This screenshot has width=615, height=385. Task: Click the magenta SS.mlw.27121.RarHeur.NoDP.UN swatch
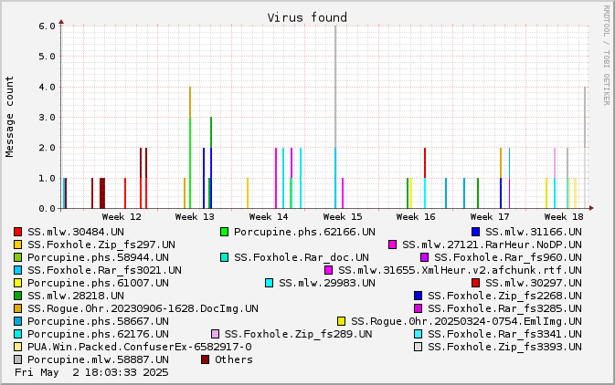(392, 245)
